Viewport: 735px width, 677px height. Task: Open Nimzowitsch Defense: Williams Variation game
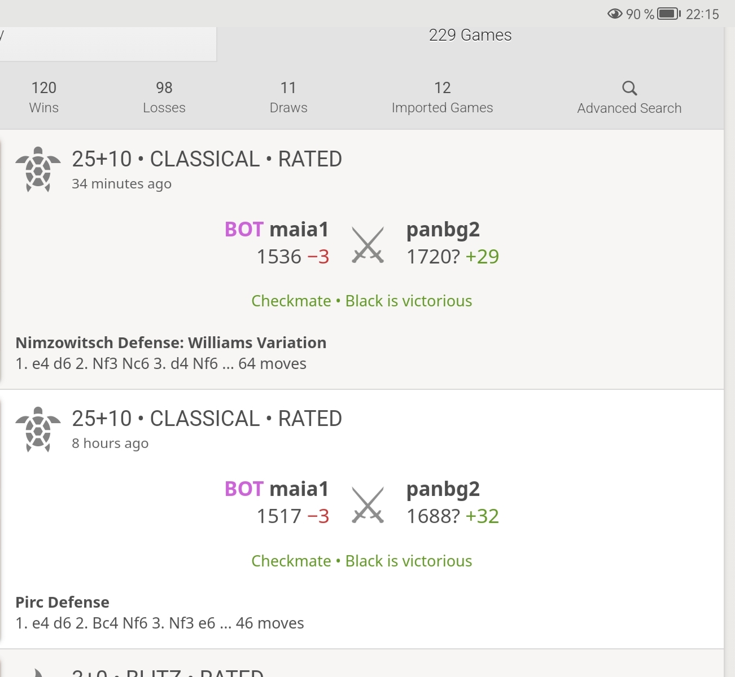pos(170,343)
